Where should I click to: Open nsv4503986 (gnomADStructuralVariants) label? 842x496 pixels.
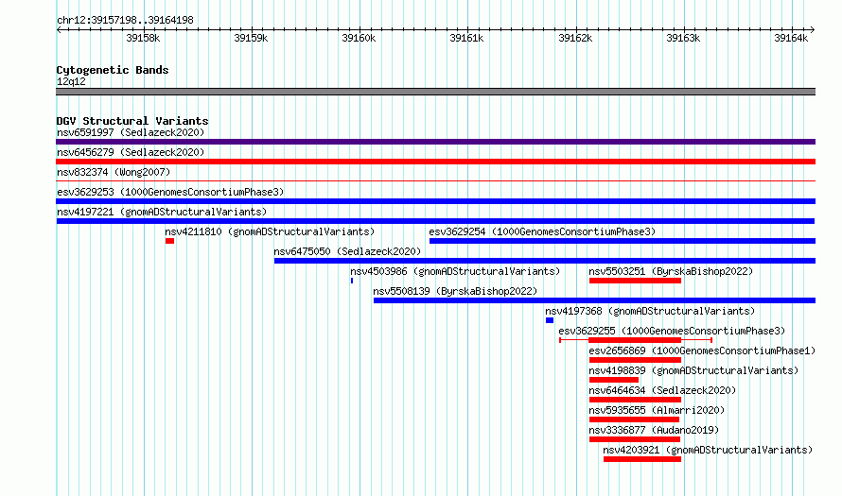[455, 271]
